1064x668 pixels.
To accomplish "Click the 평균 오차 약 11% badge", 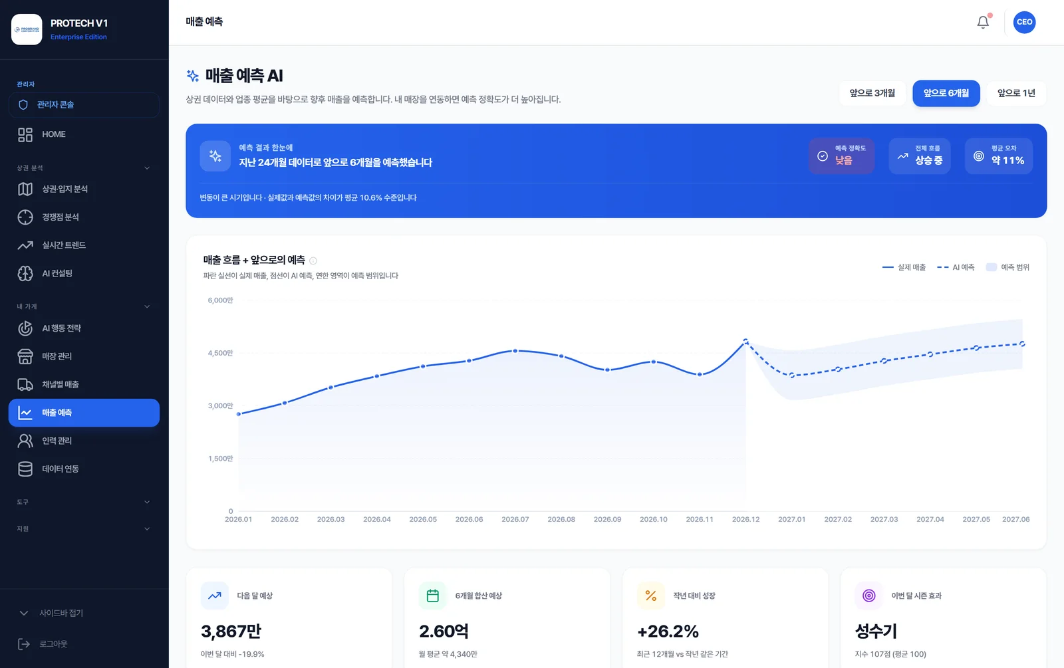I will click(x=999, y=156).
